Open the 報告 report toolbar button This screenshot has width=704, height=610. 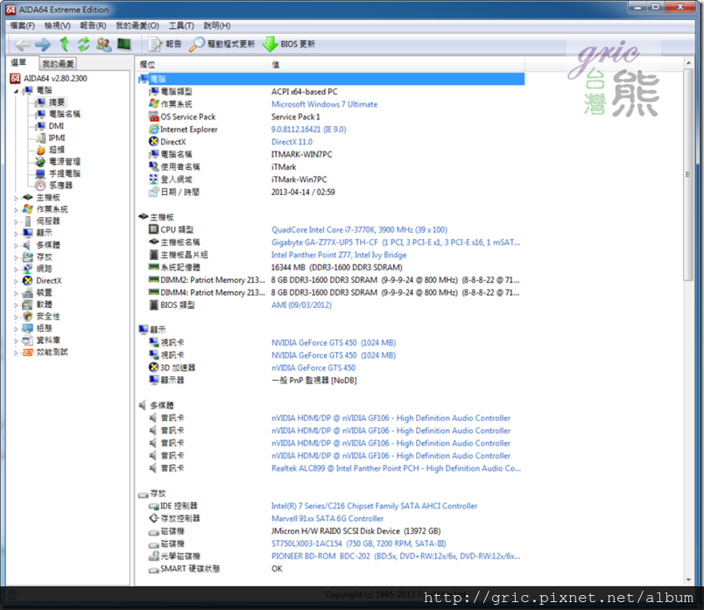coord(165,44)
